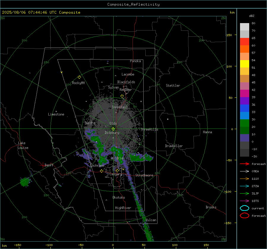Click the yellow diamond marker above RockyMH
267x249 pixels.
(79, 77)
